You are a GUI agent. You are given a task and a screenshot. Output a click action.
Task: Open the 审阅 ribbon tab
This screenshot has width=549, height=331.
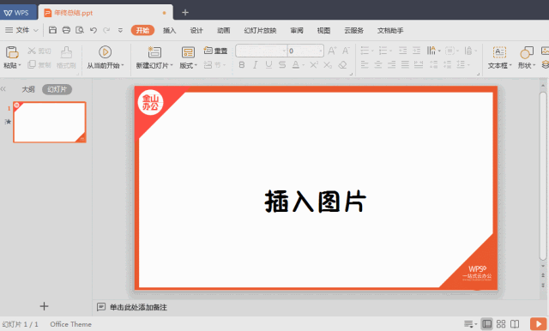[297, 30]
